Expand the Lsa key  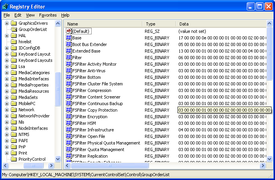(7, 66)
